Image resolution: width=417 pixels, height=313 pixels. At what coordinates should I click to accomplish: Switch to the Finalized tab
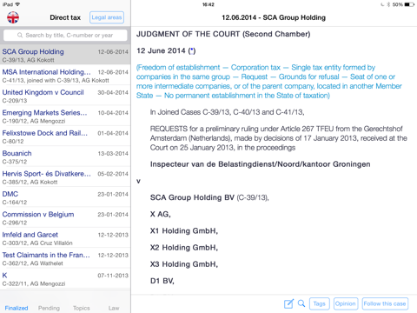coord(17,308)
